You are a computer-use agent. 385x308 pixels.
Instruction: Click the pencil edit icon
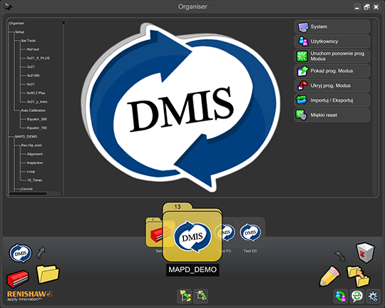pyautogui.click(x=329, y=277)
